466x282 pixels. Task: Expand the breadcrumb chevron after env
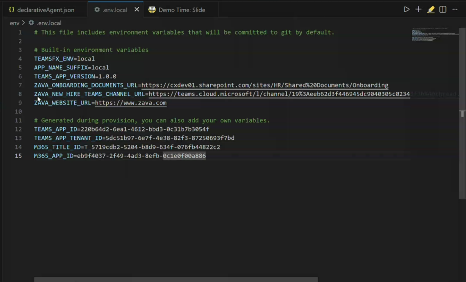click(23, 23)
